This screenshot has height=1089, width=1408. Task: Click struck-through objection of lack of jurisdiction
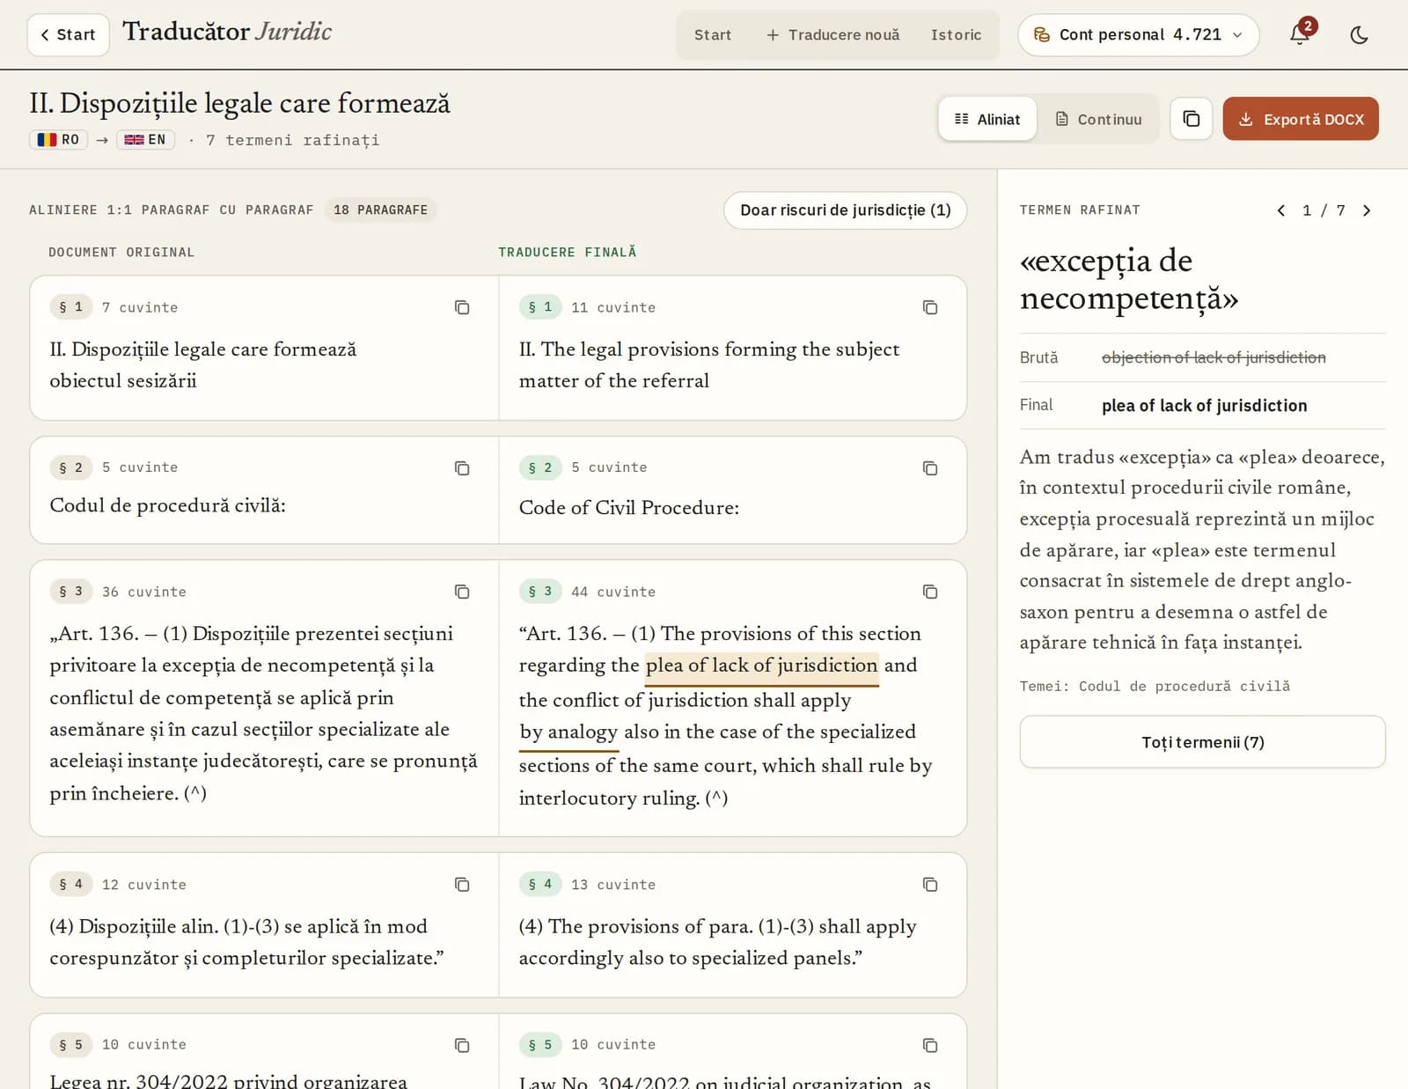1214,357
